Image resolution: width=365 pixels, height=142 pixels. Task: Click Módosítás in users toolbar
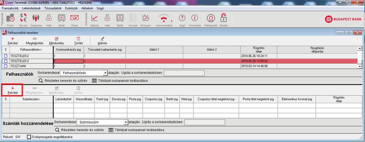pyautogui.click(x=57, y=41)
